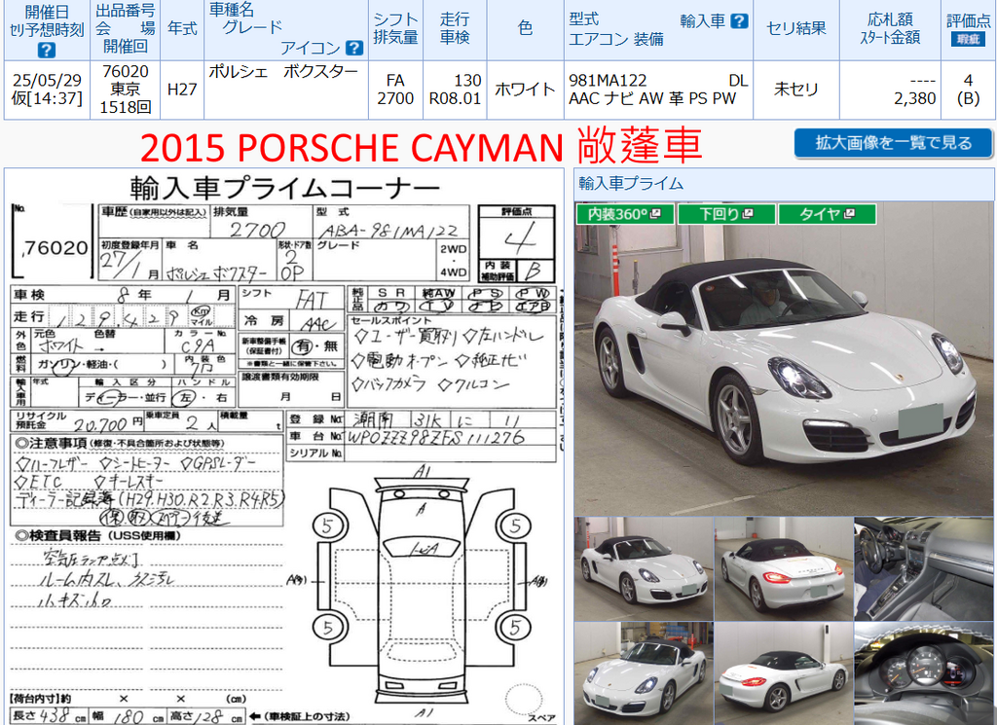Click the model year H27 cell
The height and width of the screenshot is (725, 997).
[x=182, y=90]
